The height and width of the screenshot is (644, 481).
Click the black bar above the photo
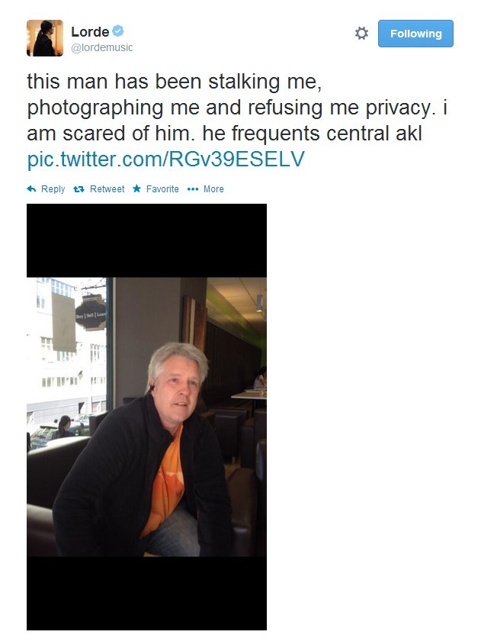[146, 240]
